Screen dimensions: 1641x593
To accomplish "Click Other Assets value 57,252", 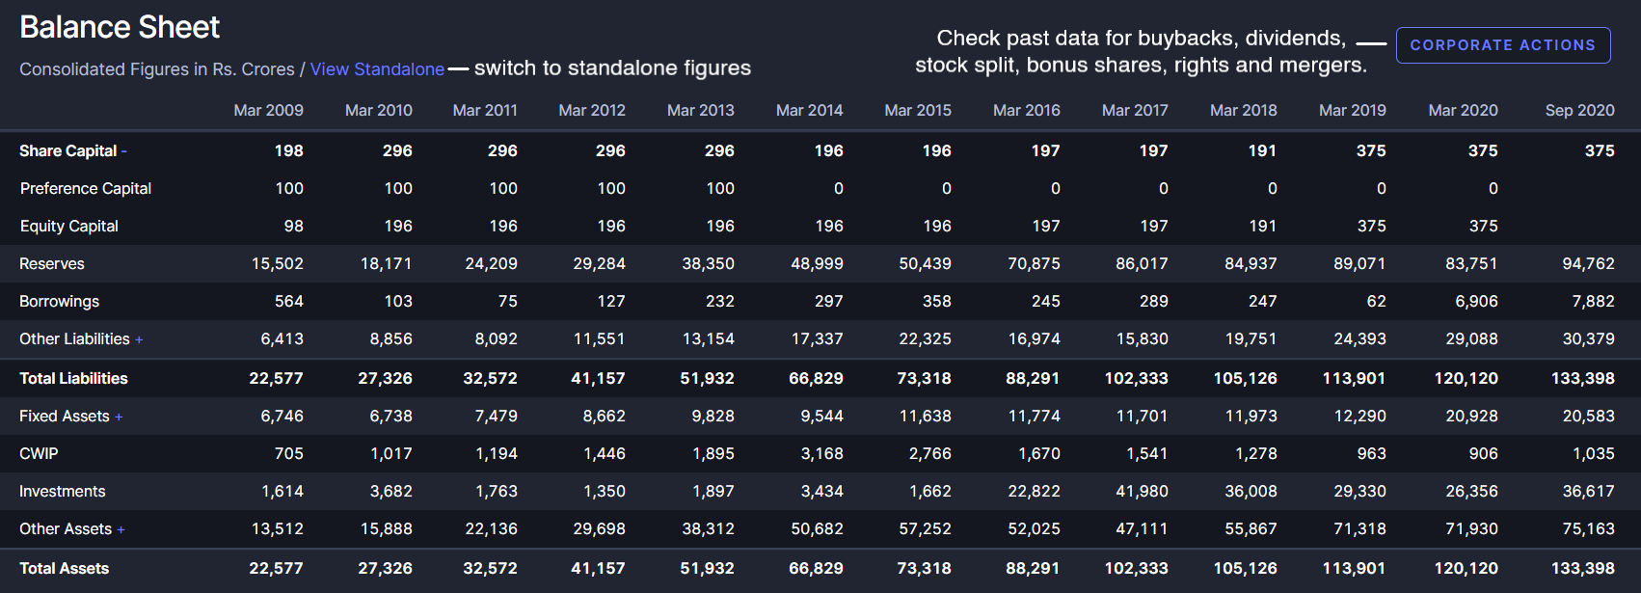I will click(x=925, y=528).
